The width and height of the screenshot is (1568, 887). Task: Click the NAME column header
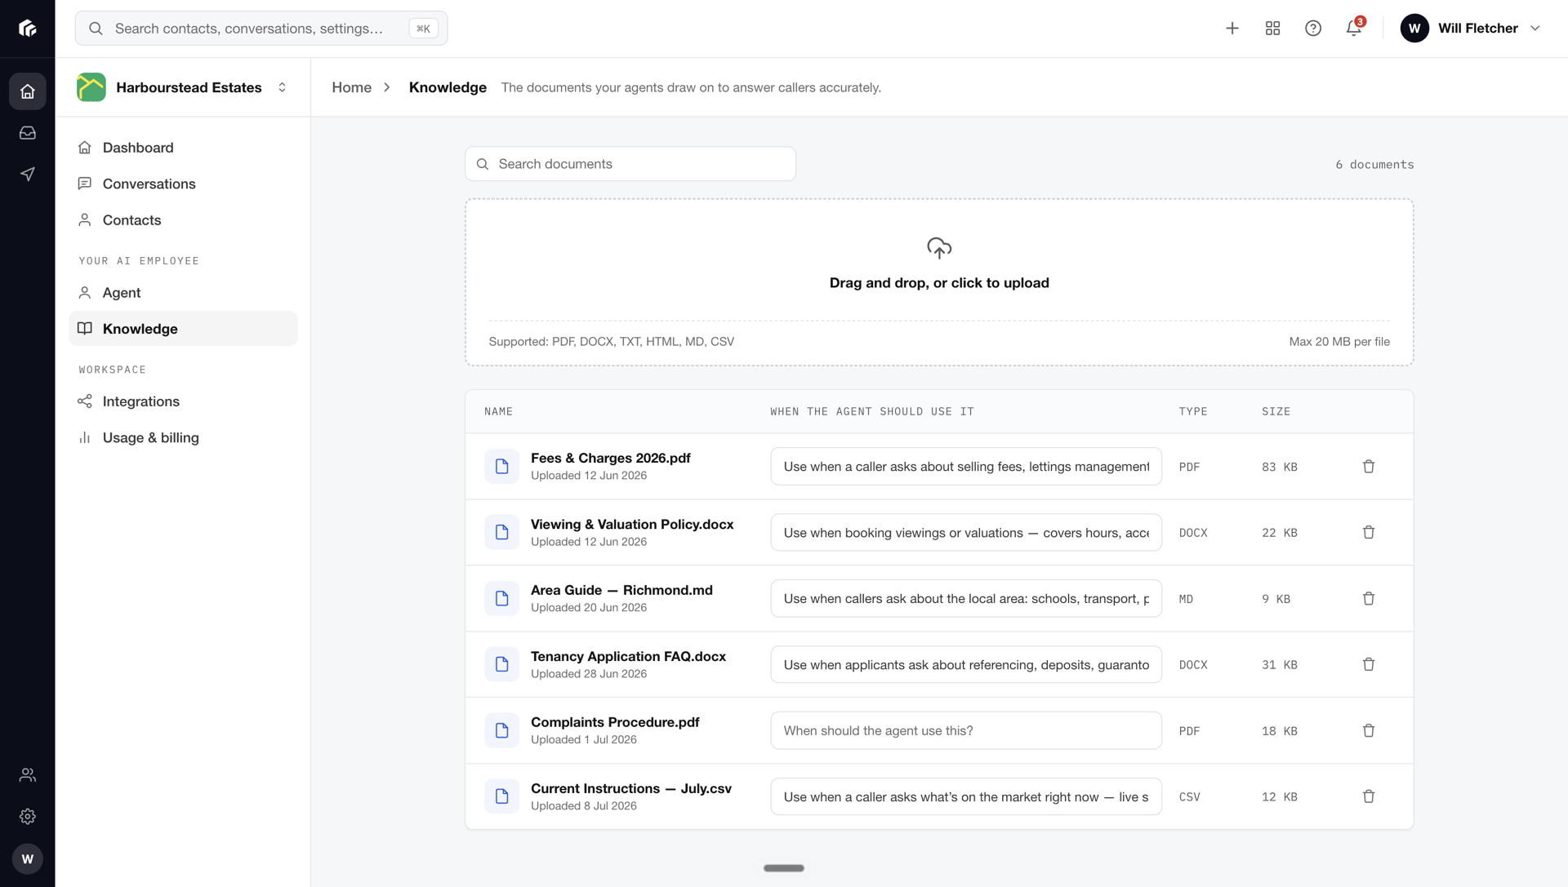(498, 412)
